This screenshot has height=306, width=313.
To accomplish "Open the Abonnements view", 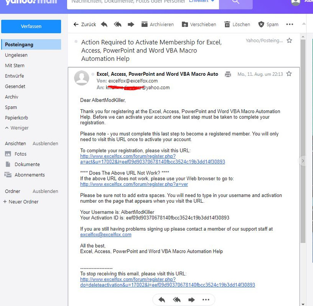I will click(x=25, y=175).
